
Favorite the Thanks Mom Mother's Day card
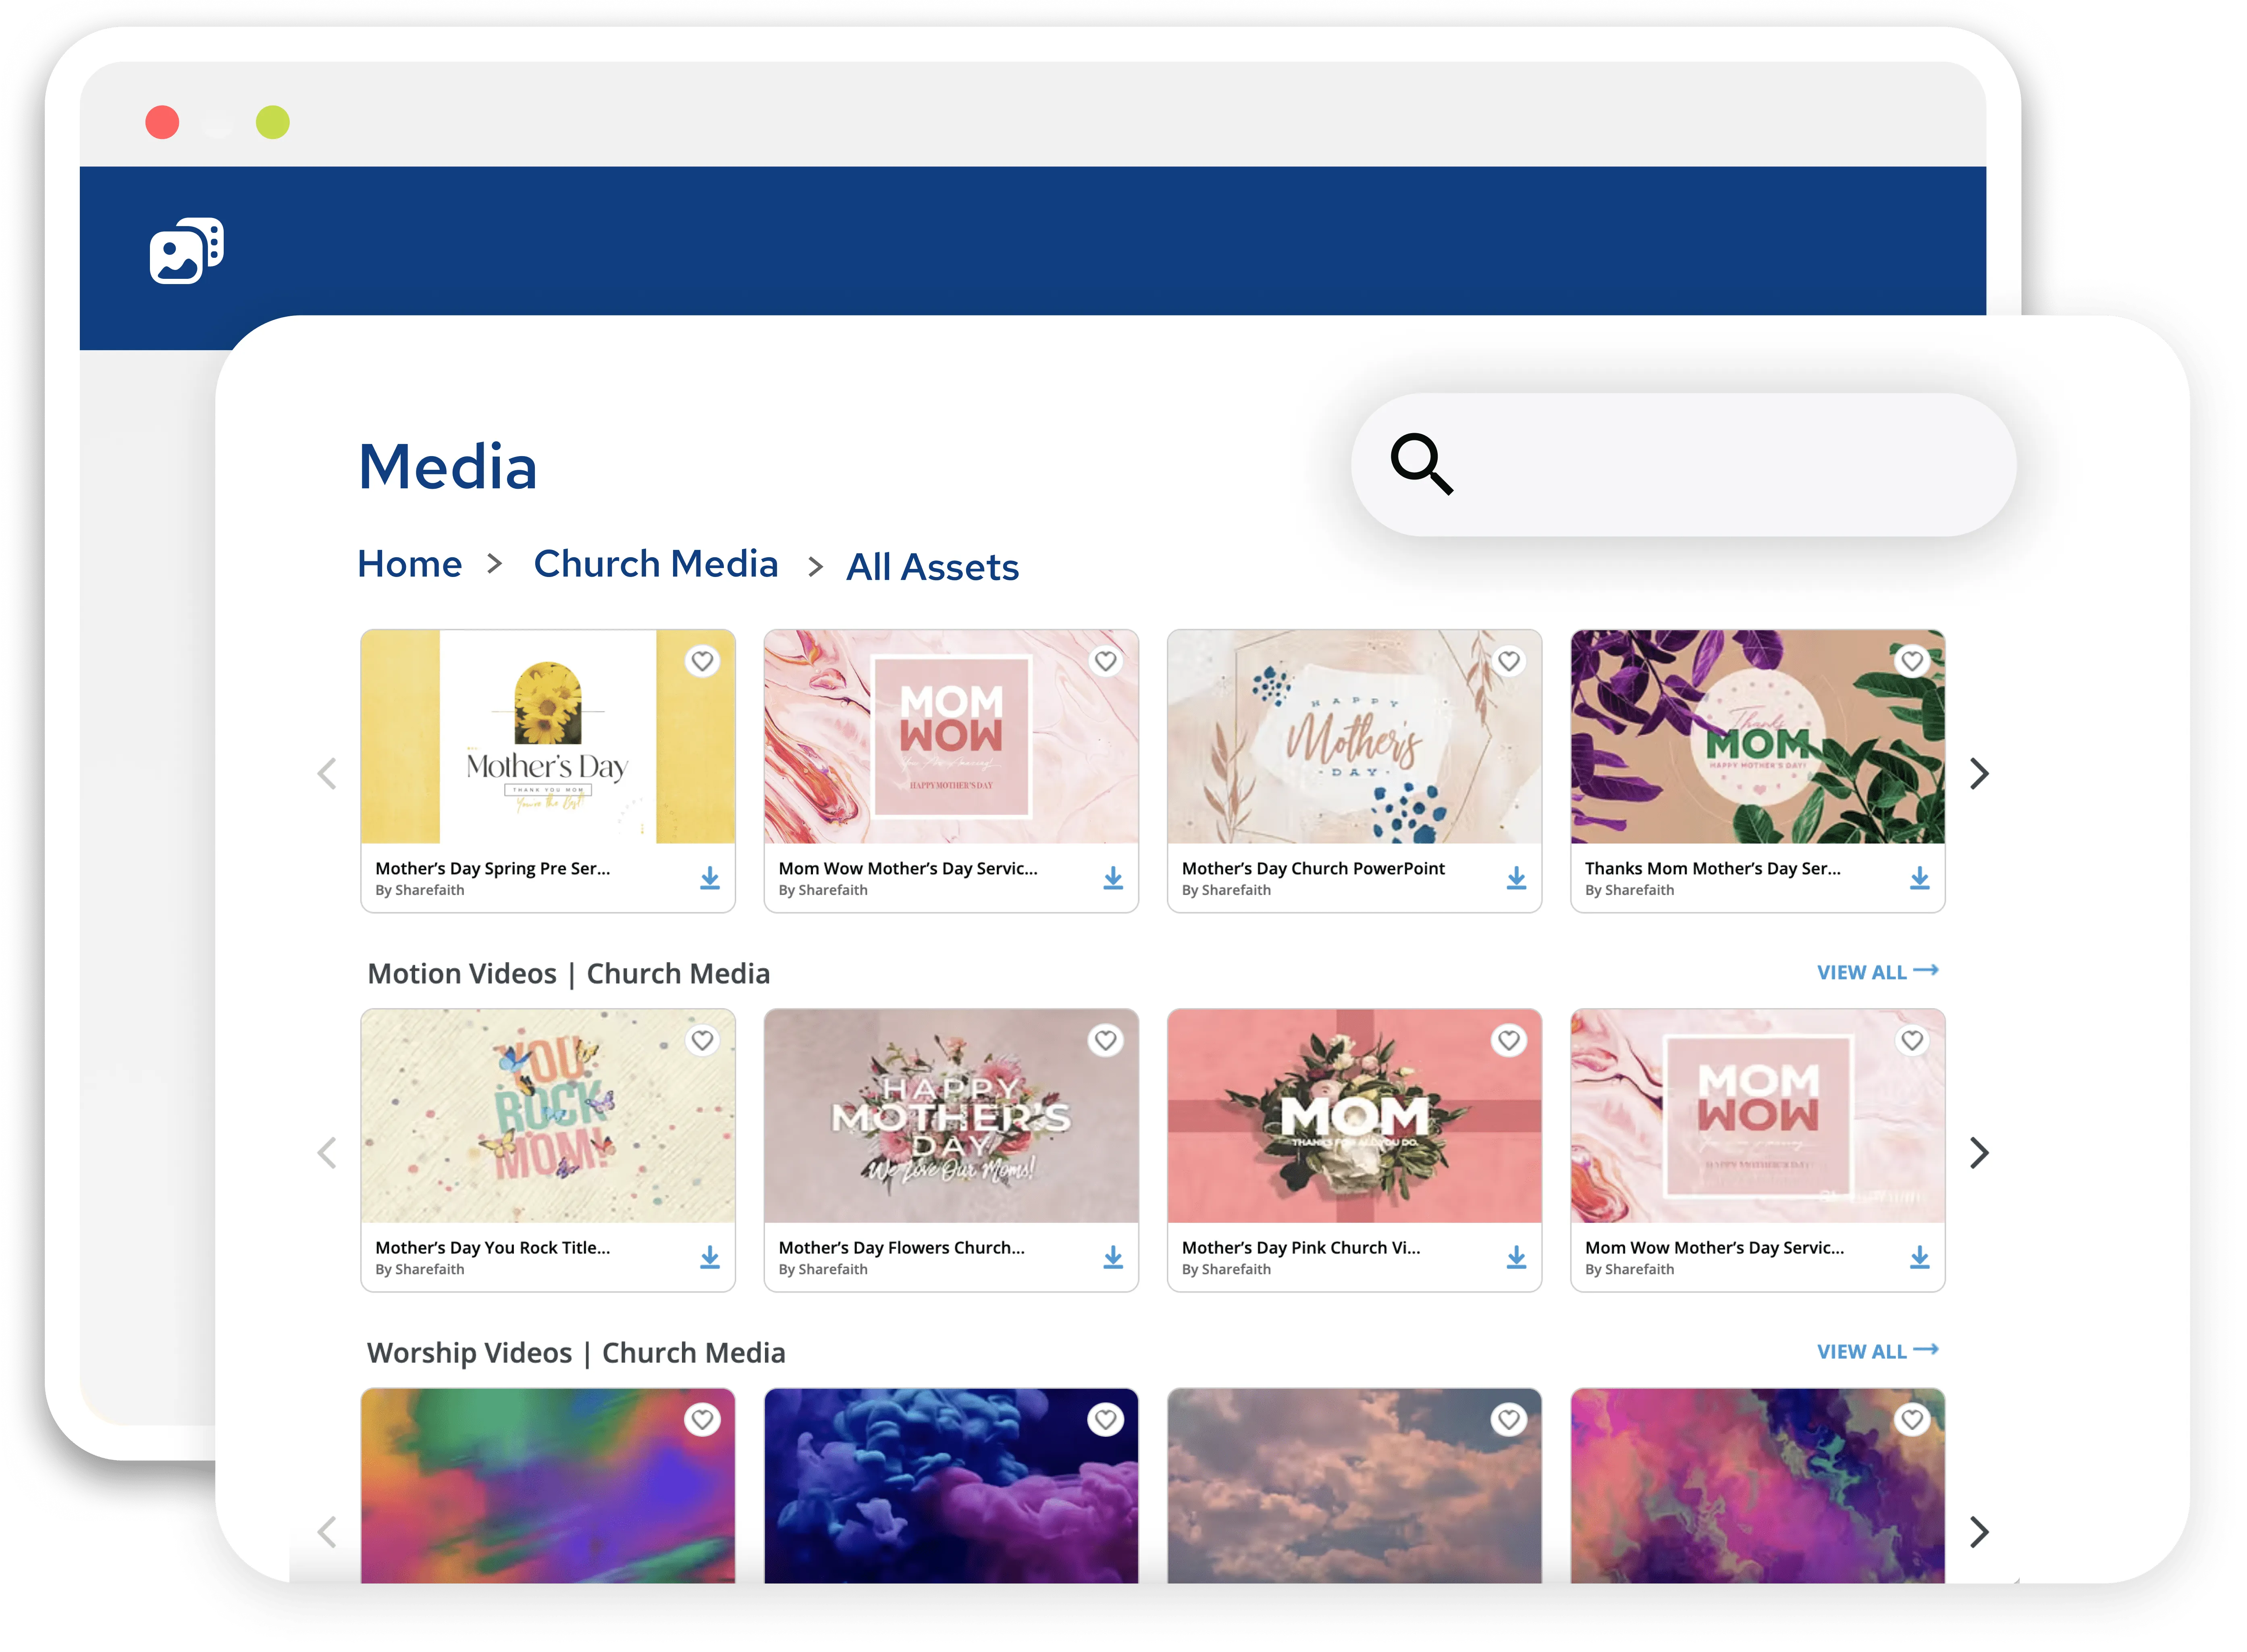[1912, 661]
